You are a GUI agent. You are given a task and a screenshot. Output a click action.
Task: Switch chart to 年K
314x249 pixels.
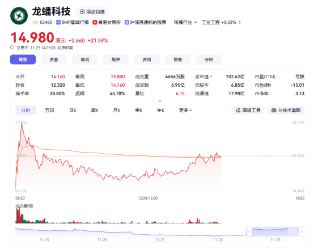(x=160, y=111)
